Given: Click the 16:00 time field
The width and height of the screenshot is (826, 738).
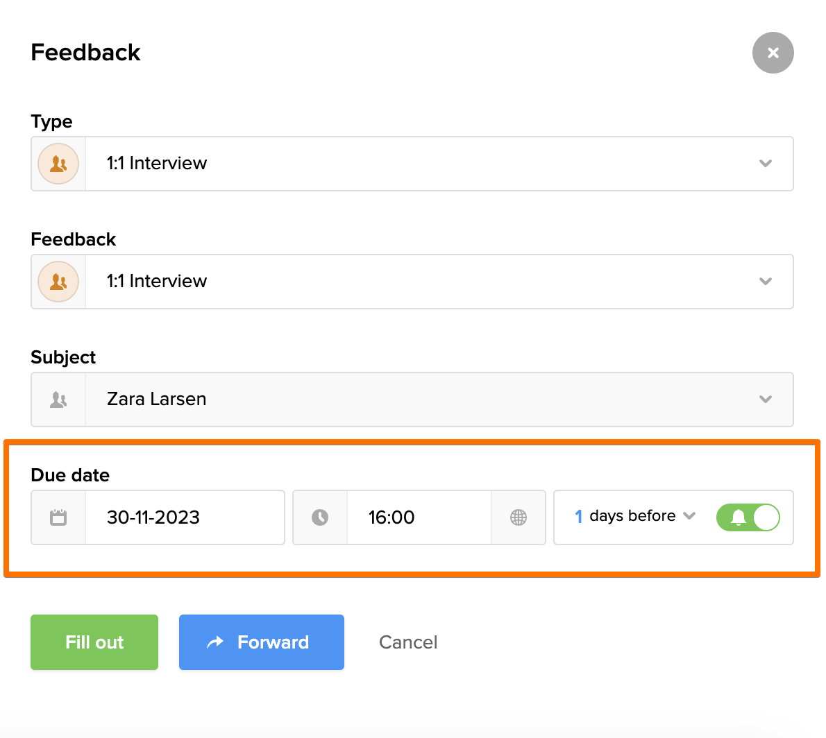Looking at the screenshot, I should point(391,517).
